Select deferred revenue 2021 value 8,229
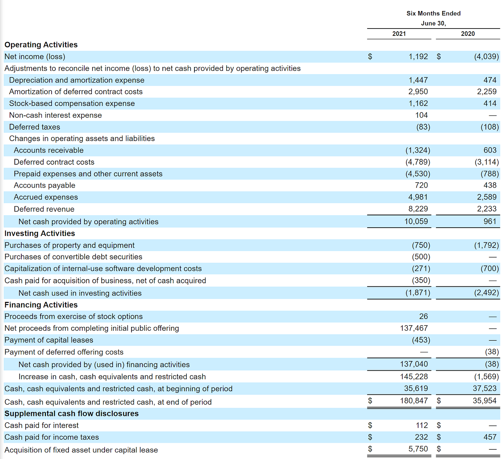Viewport: 501px width, 459px height. coord(418,209)
